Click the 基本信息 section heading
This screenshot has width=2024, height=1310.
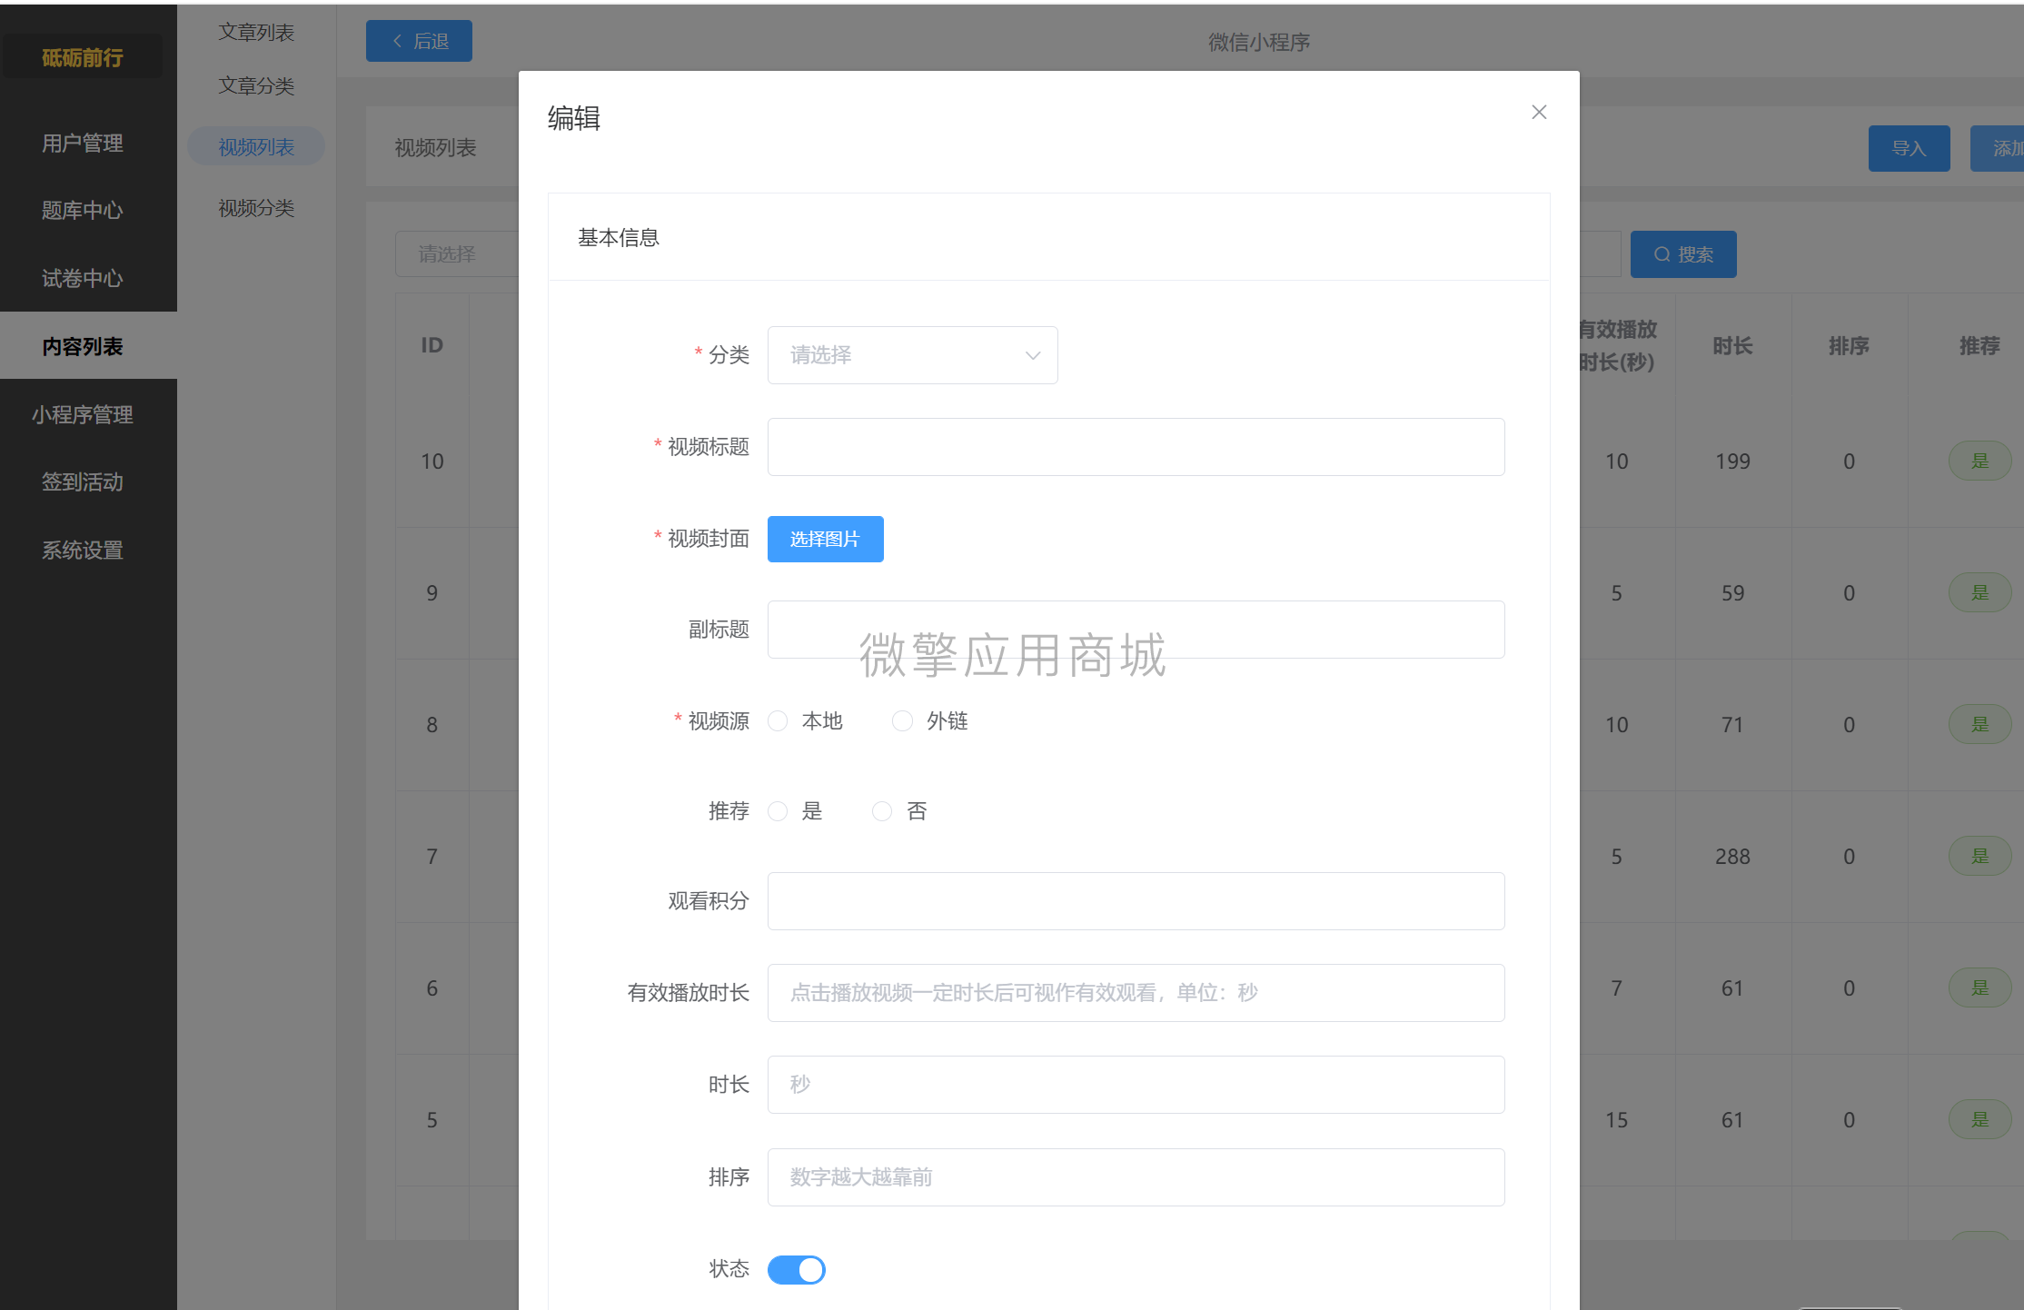(619, 238)
